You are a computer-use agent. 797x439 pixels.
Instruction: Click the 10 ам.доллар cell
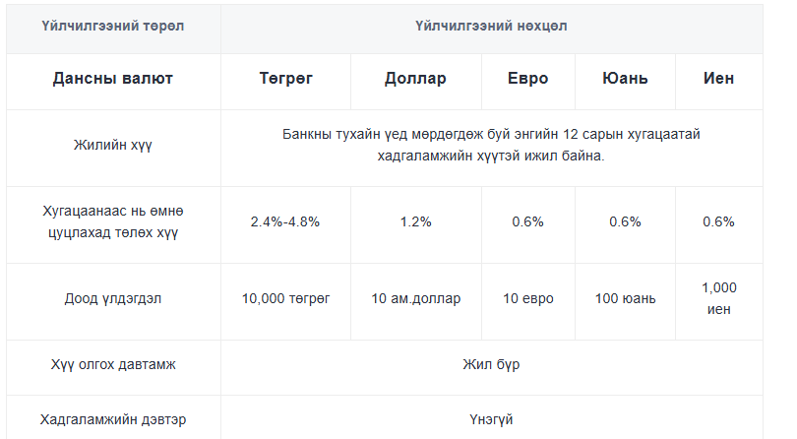(415, 298)
